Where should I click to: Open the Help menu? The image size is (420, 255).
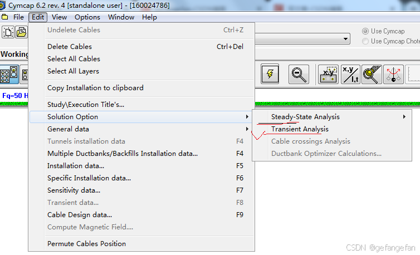(149, 17)
